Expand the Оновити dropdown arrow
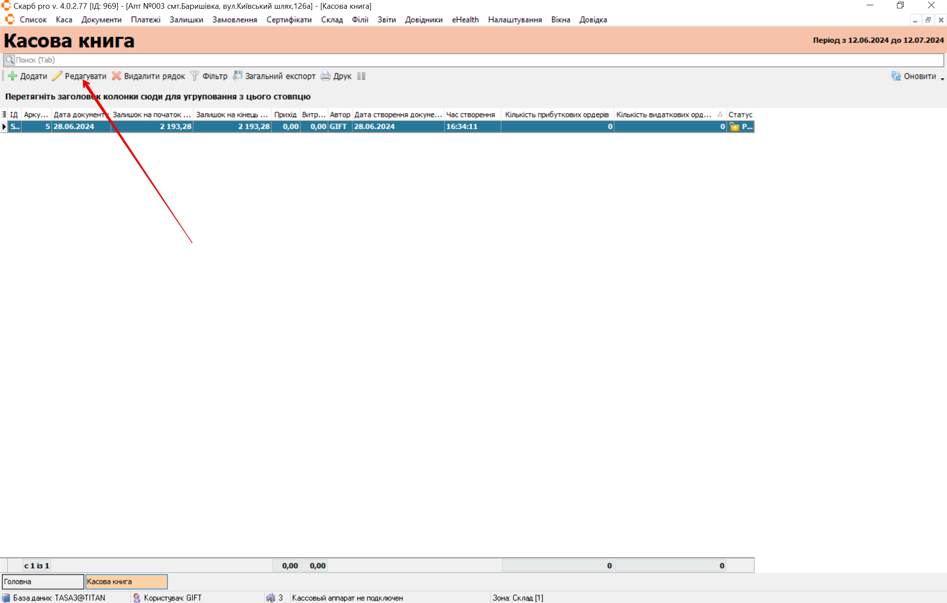The width and height of the screenshot is (947, 603). pos(942,78)
